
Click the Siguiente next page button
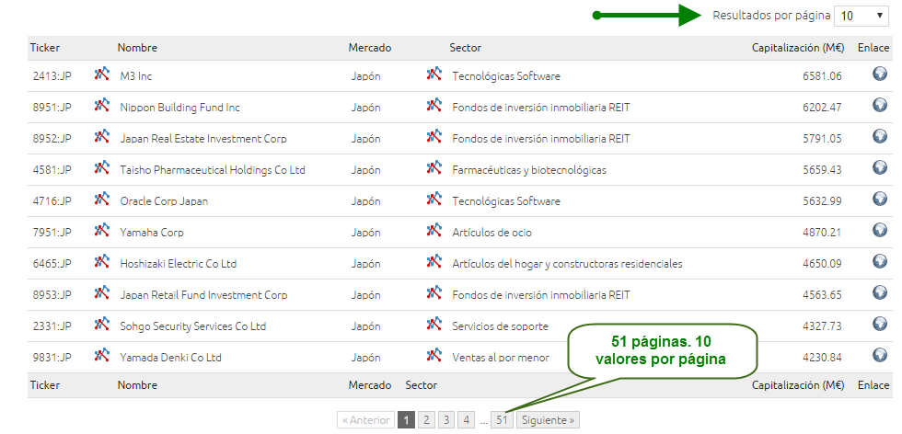pyautogui.click(x=548, y=420)
